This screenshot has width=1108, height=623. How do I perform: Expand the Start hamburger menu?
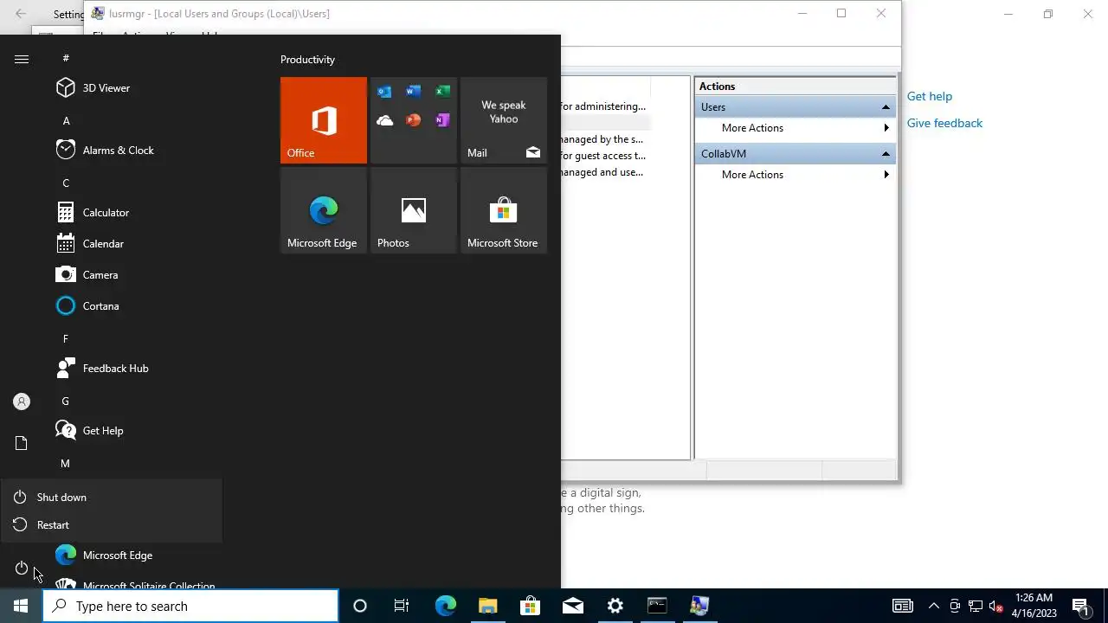pyautogui.click(x=22, y=59)
